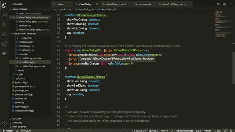Close showDialog.tsx in Open Editors list
The width and height of the screenshot is (235, 132).
[14, 18]
